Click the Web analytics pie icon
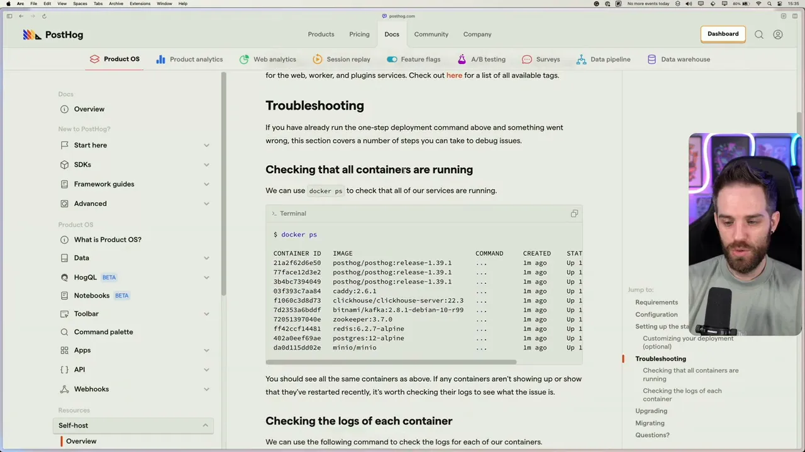The height and width of the screenshot is (452, 805). coord(244,59)
